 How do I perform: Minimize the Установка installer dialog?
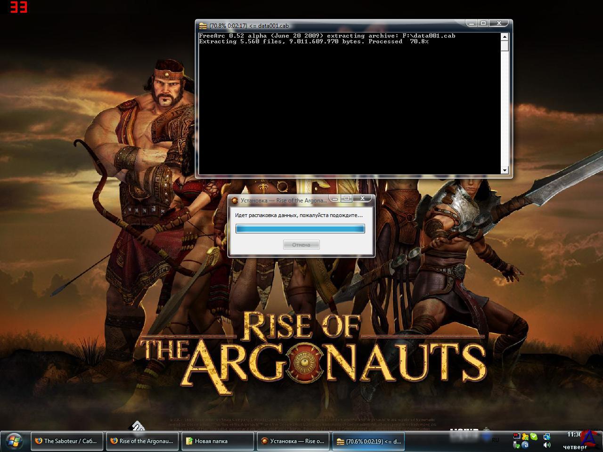(334, 199)
